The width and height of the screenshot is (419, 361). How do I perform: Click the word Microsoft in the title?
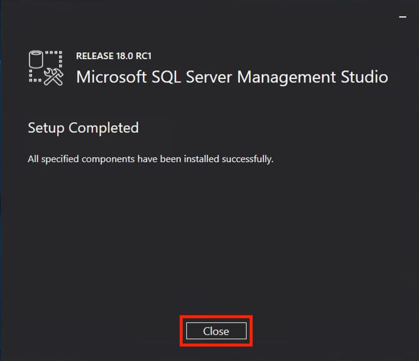point(111,77)
